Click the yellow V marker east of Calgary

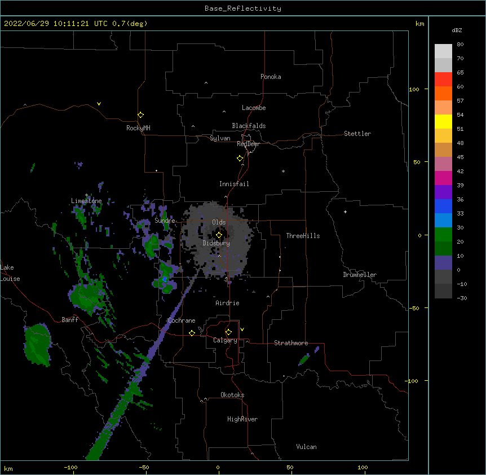coord(242,329)
